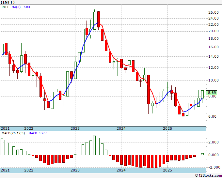Click 2025 on price chart time axis
The height and width of the screenshot is (178, 222).
point(167,128)
